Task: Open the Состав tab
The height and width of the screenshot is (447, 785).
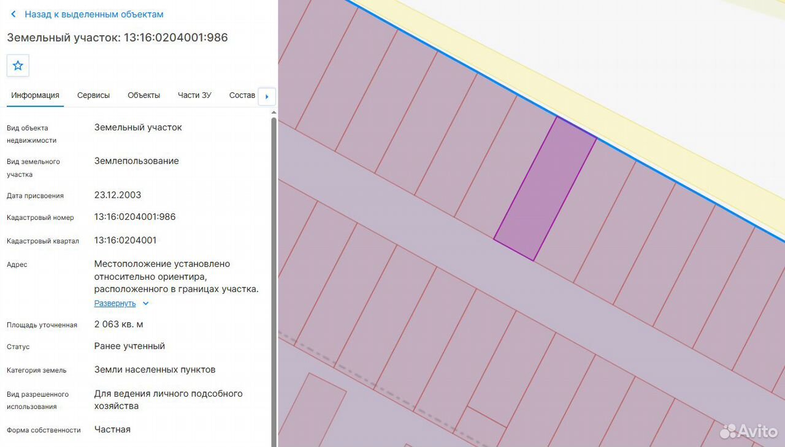Action: coord(242,96)
